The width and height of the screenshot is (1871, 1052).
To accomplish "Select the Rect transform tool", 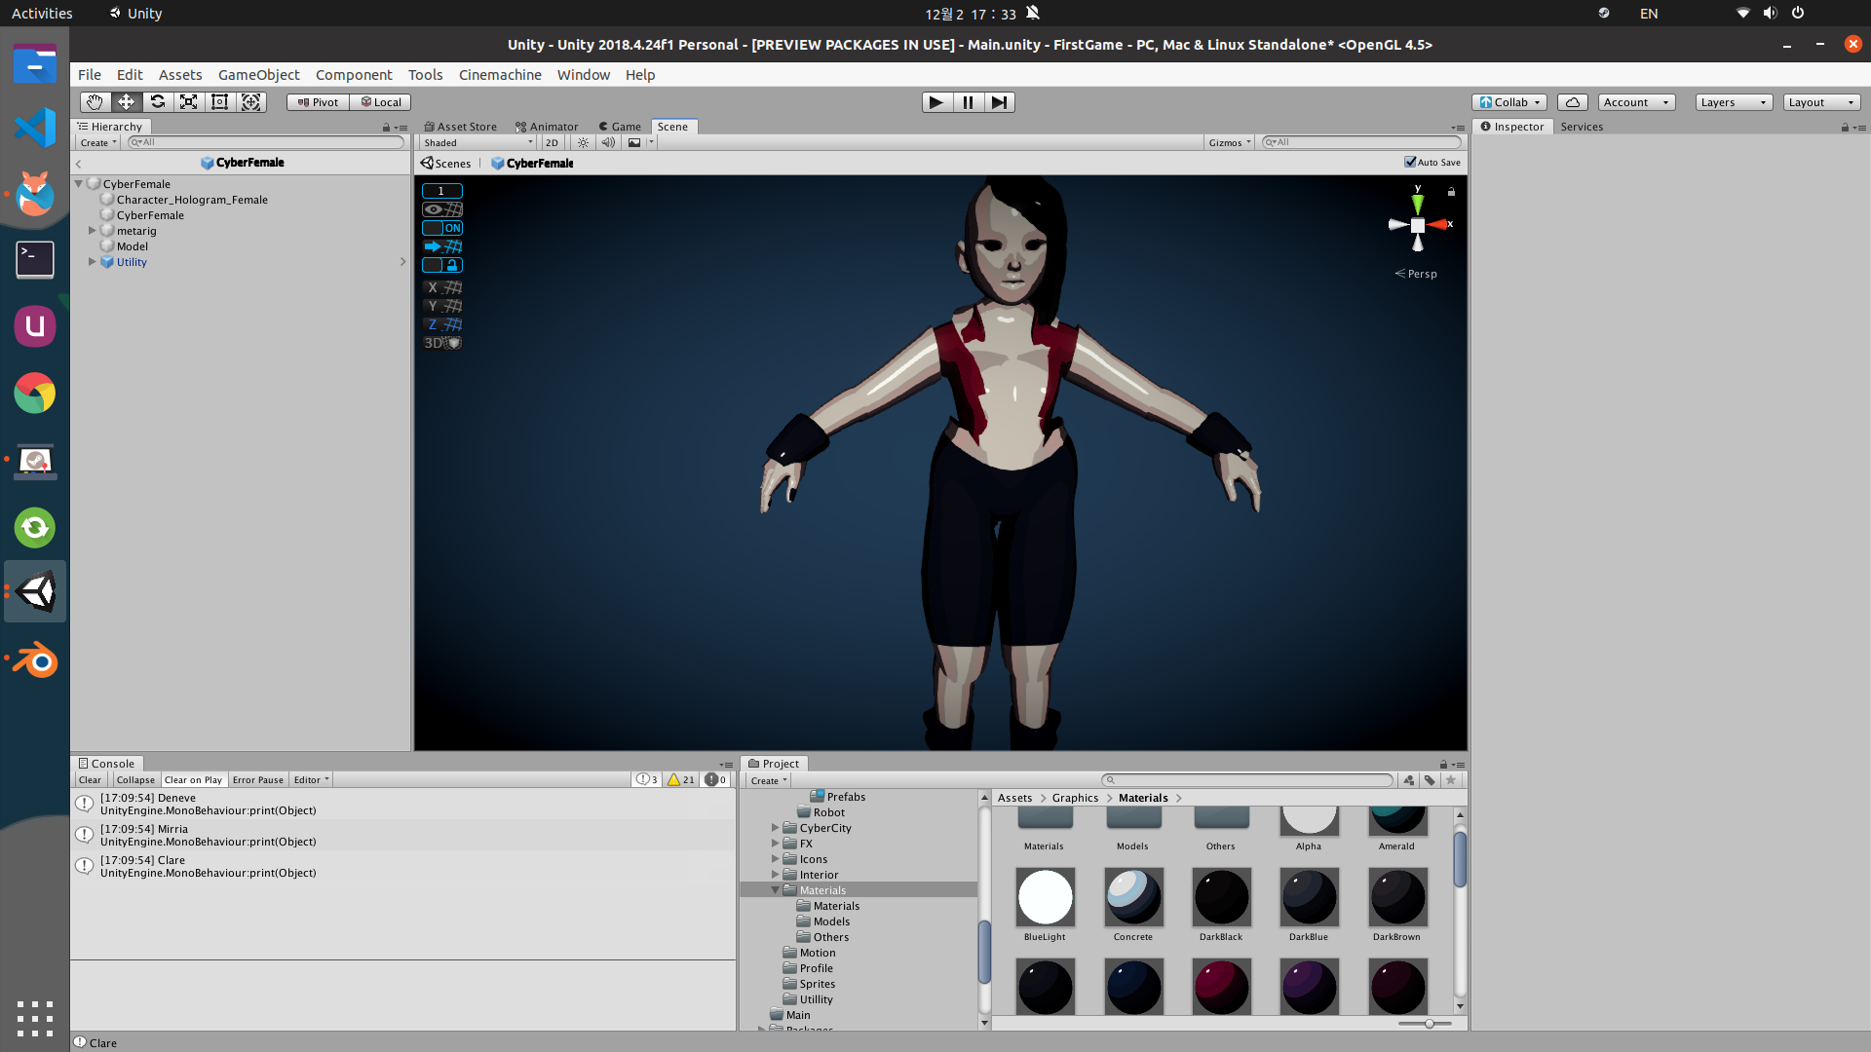I will pyautogui.click(x=219, y=102).
